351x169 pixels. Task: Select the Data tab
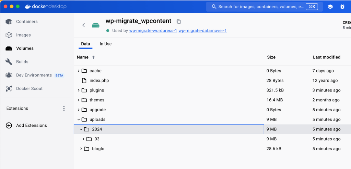[85, 44]
